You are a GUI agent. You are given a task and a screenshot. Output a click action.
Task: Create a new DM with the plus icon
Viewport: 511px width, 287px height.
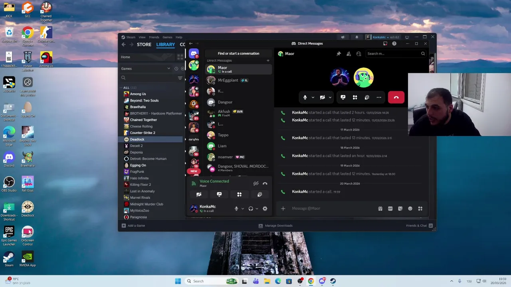pos(268,61)
